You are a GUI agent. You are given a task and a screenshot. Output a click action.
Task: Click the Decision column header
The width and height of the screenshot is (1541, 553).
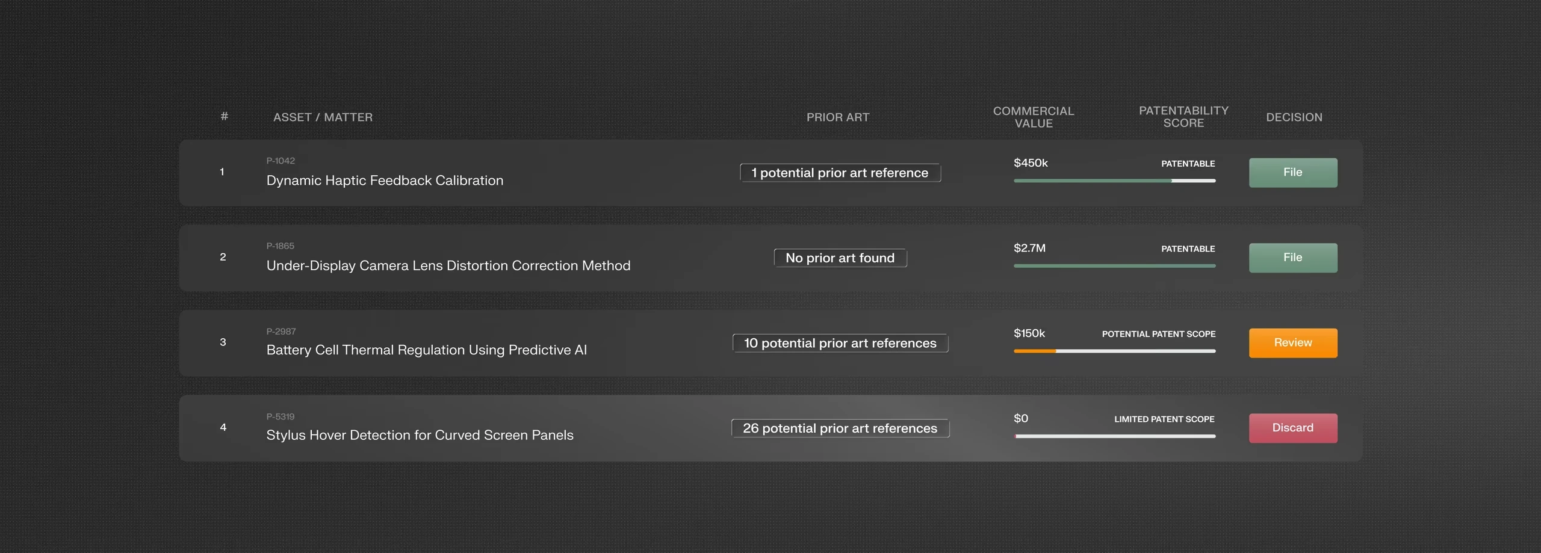1294,117
